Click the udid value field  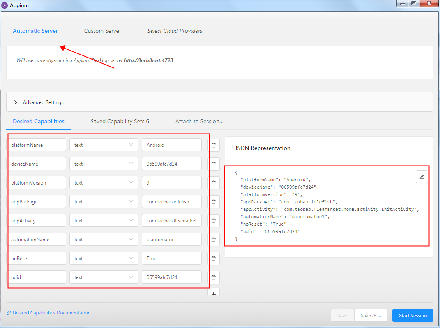click(172, 277)
